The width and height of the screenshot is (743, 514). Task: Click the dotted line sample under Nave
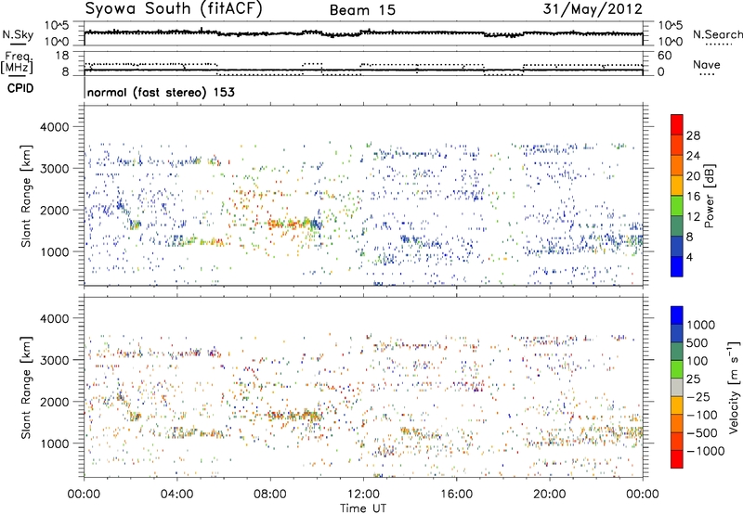(x=707, y=74)
